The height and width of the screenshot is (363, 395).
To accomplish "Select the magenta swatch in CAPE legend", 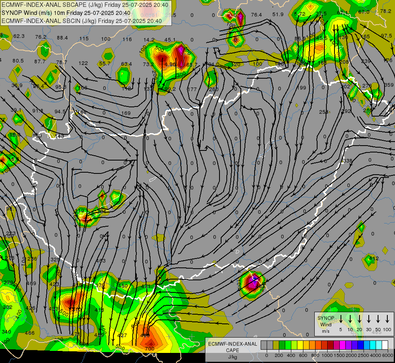I will (x=343, y=345).
